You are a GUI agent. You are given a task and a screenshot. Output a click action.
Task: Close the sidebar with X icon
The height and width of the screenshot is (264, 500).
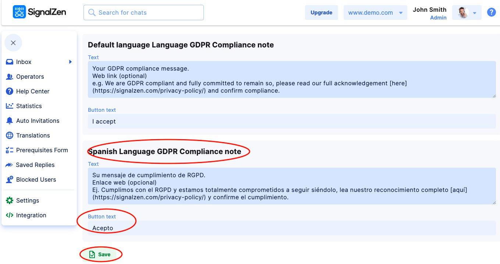(13, 43)
